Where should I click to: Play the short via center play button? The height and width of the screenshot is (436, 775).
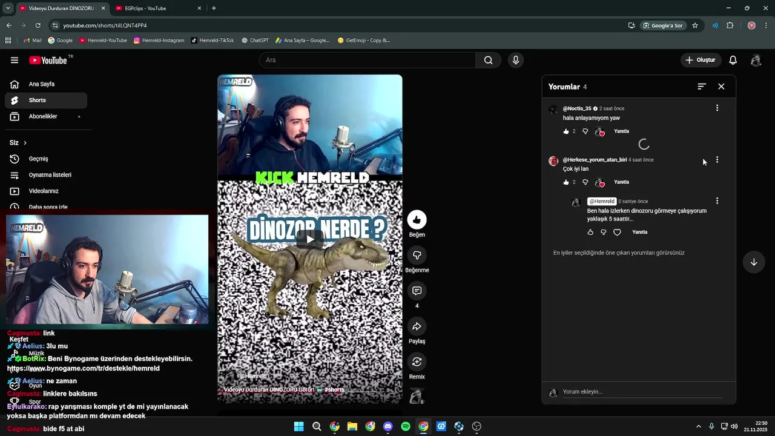point(310,239)
